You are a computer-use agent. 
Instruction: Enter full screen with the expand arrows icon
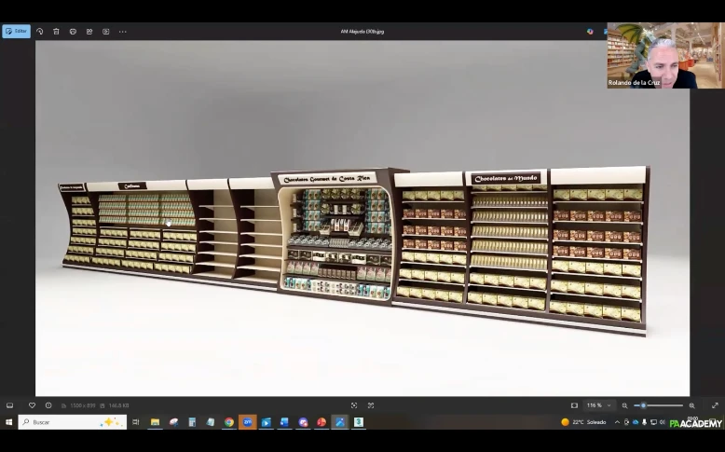[x=715, y=405]
